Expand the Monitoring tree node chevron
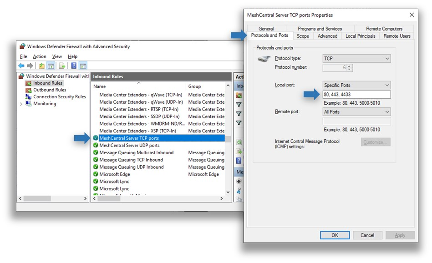This screenshot has width=432, height=263. point(21,104)
